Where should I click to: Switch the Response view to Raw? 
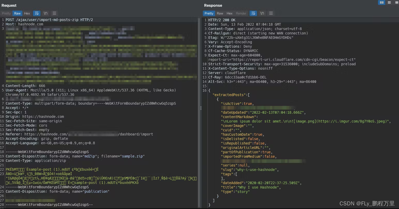[x=220, y=13]
